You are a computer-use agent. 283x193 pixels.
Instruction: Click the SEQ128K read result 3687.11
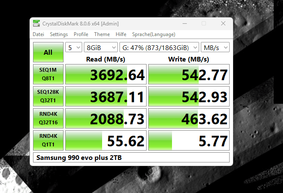pos(106,96)
